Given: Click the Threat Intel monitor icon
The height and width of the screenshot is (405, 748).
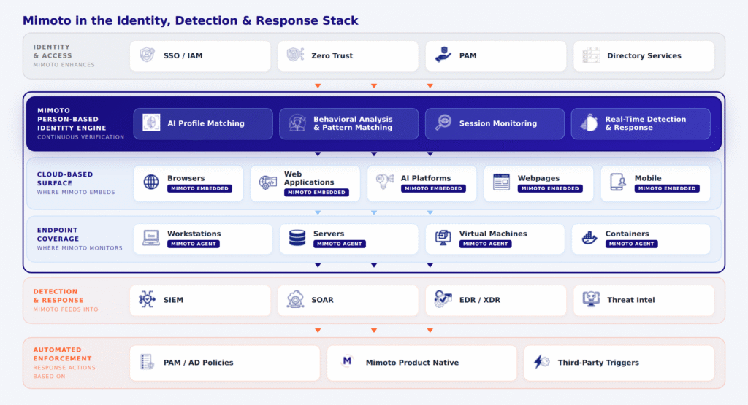Looking at the screenshot, I should click(x=591, y=299).
